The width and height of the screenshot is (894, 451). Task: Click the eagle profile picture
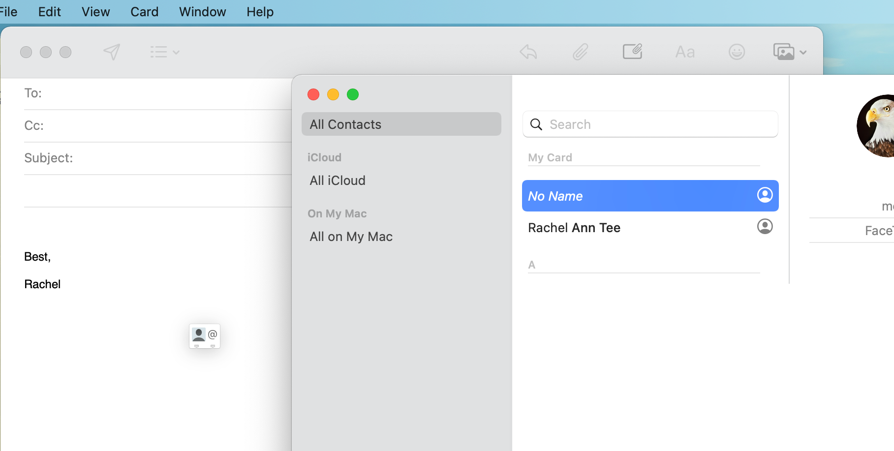875,126
